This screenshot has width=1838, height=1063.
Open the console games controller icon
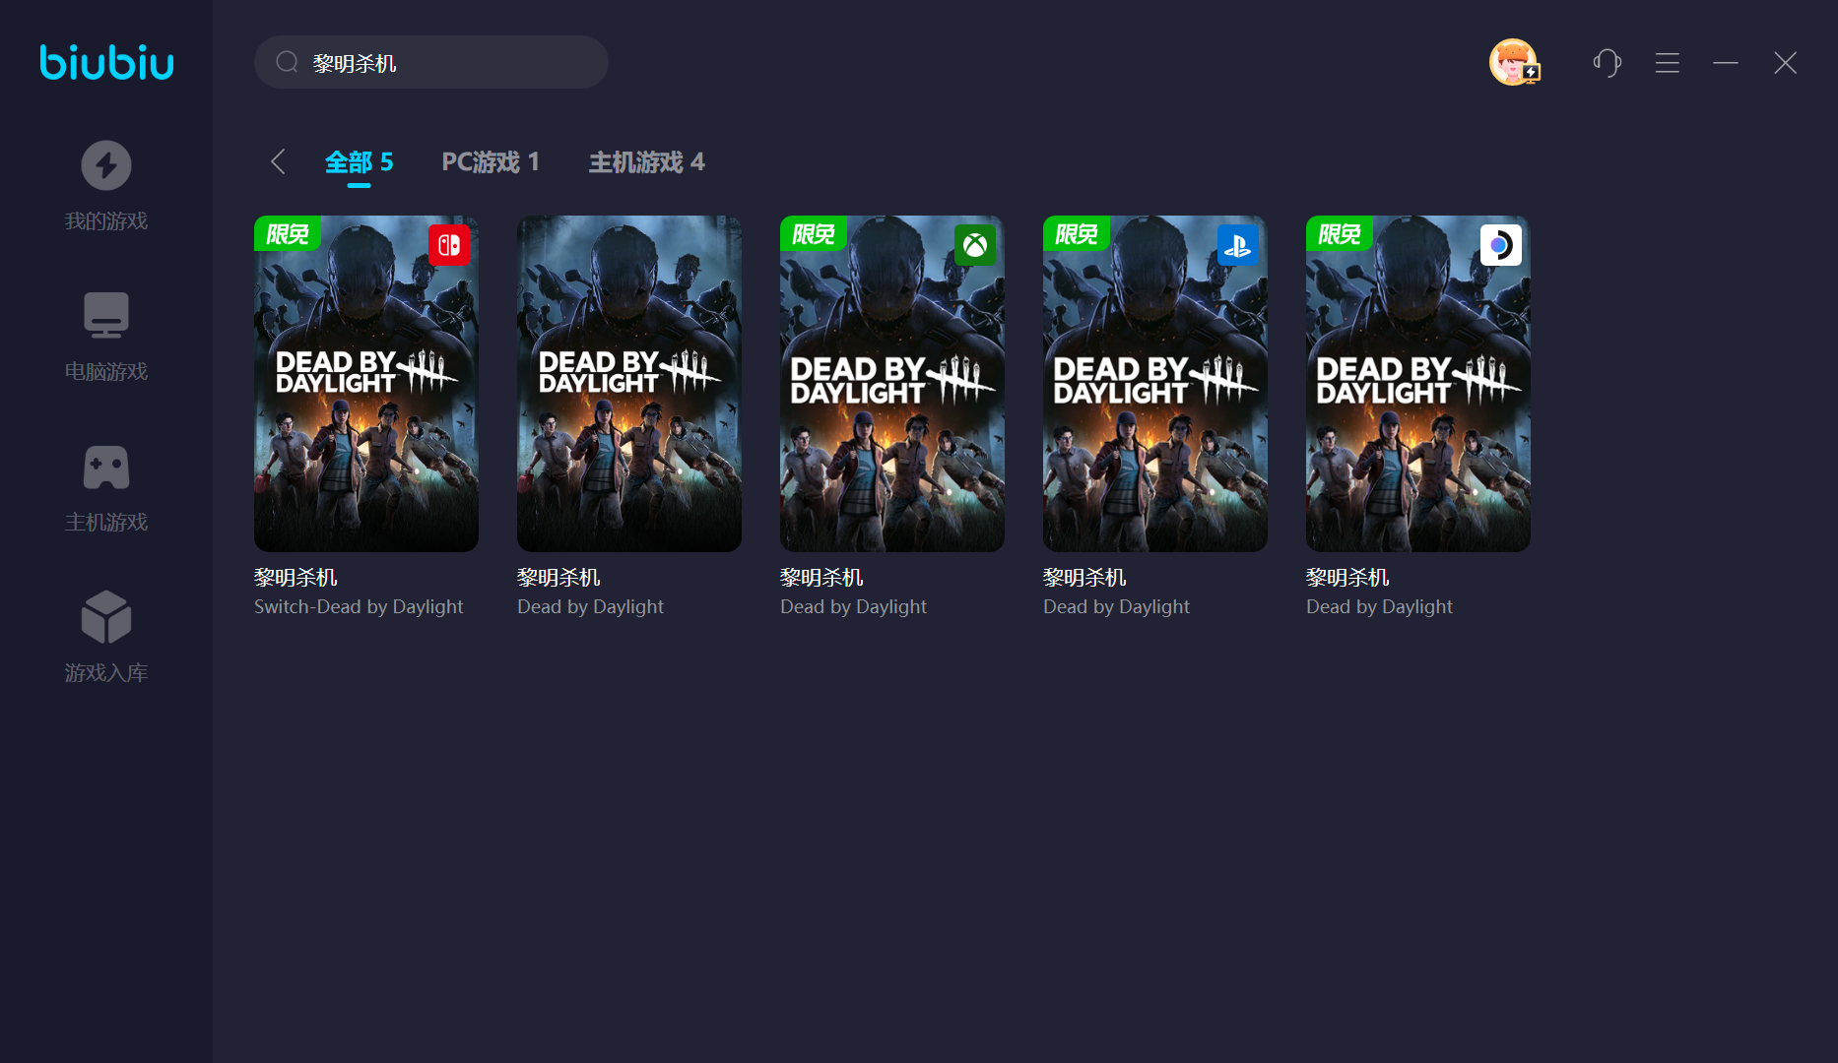click(106, 468)
